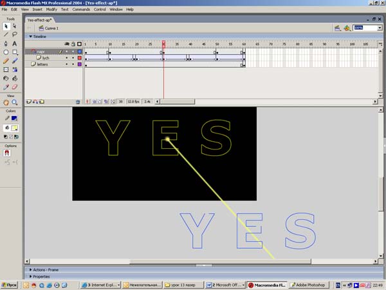The image size is (386, 290).
Task: Pick the Hand tool in View section
Action: coord(6,102)
